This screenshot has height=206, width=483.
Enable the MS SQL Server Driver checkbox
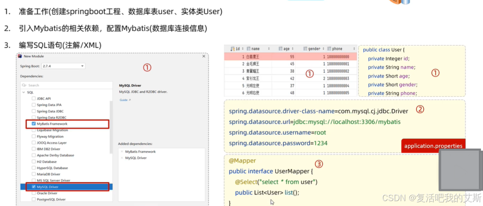tap(34, 180)
